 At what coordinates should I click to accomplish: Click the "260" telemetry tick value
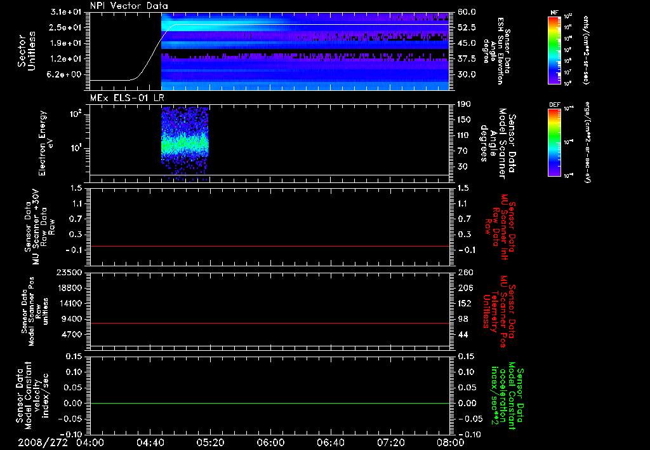[x=464, y=272]
